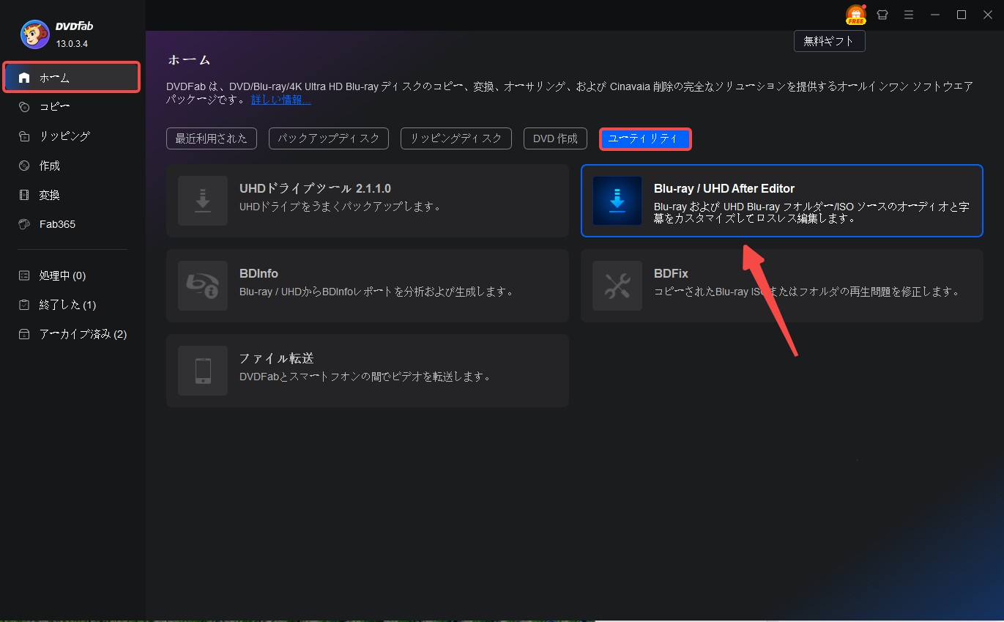Open the hamburger menu in title bar
Screen dimensions: 1004x622
pyautogui.click(x=909, y=15)
